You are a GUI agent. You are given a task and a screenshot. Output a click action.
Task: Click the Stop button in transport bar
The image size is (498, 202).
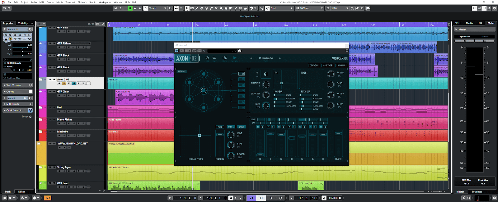pos(261,198)
